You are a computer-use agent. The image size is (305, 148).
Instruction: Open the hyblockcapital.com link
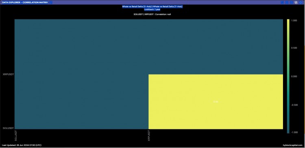pos(292,145)
